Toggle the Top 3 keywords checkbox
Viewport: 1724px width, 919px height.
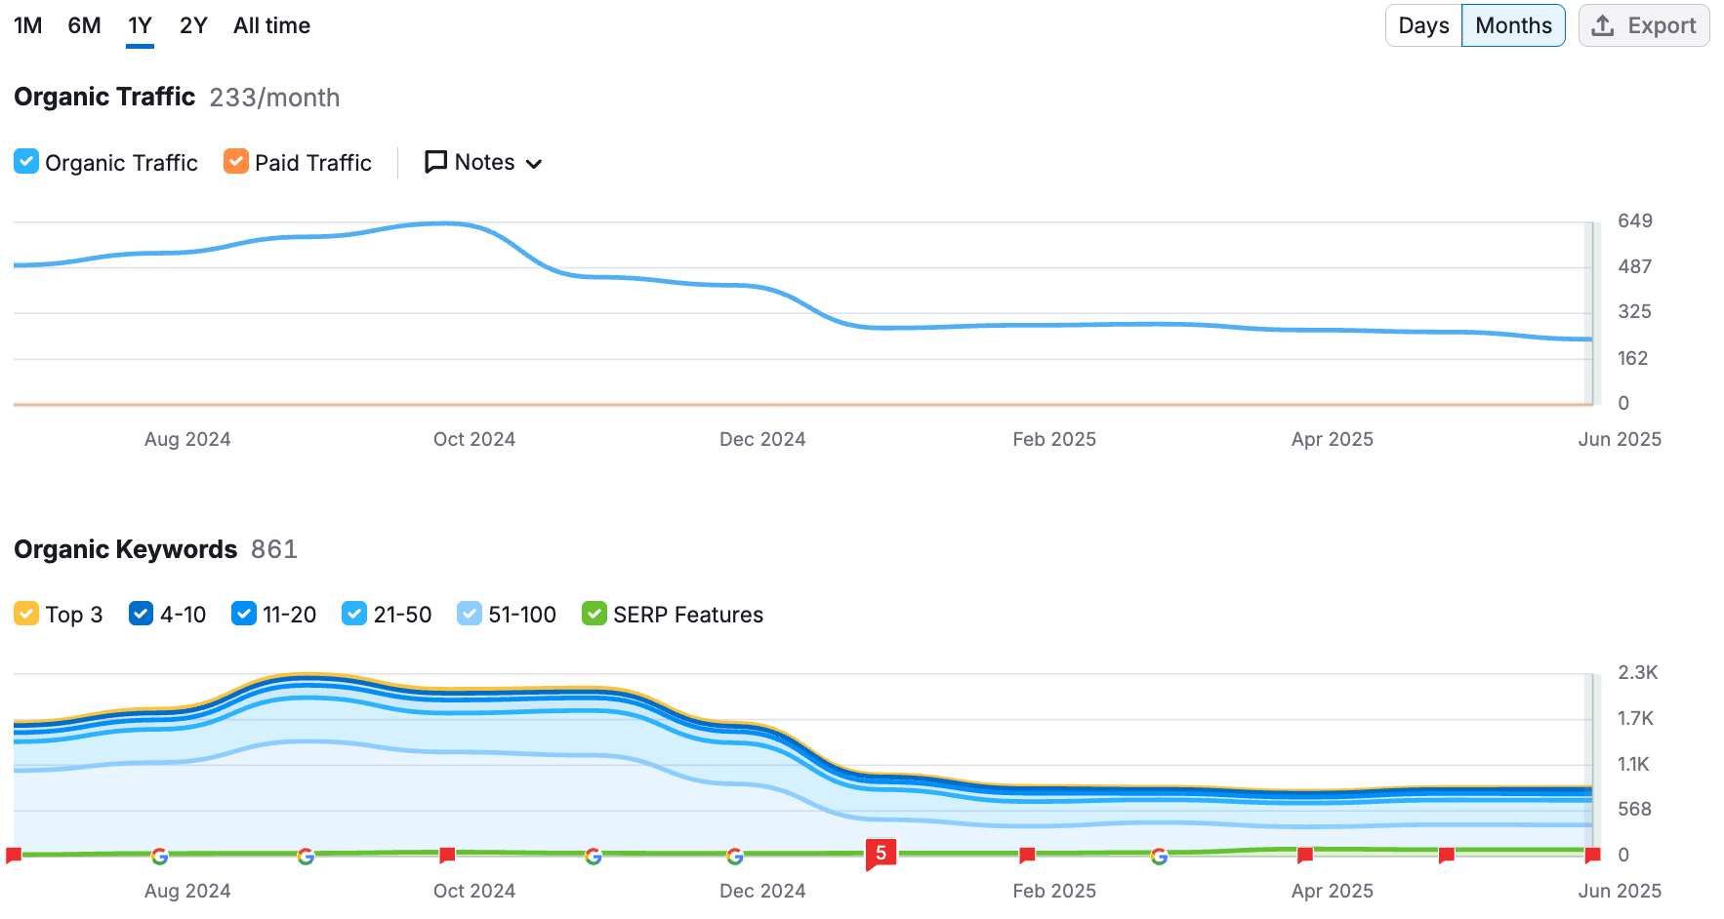[26, 614]
